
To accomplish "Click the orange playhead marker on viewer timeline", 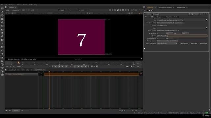I will pyautogui.click(x=19, y=63).
